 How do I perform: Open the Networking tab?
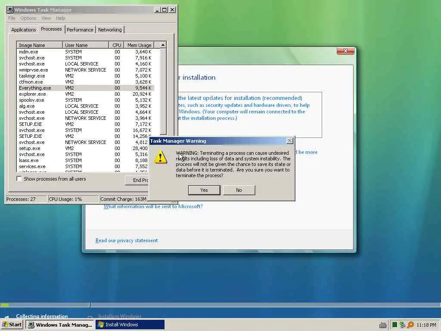click(x=110, y=30)
